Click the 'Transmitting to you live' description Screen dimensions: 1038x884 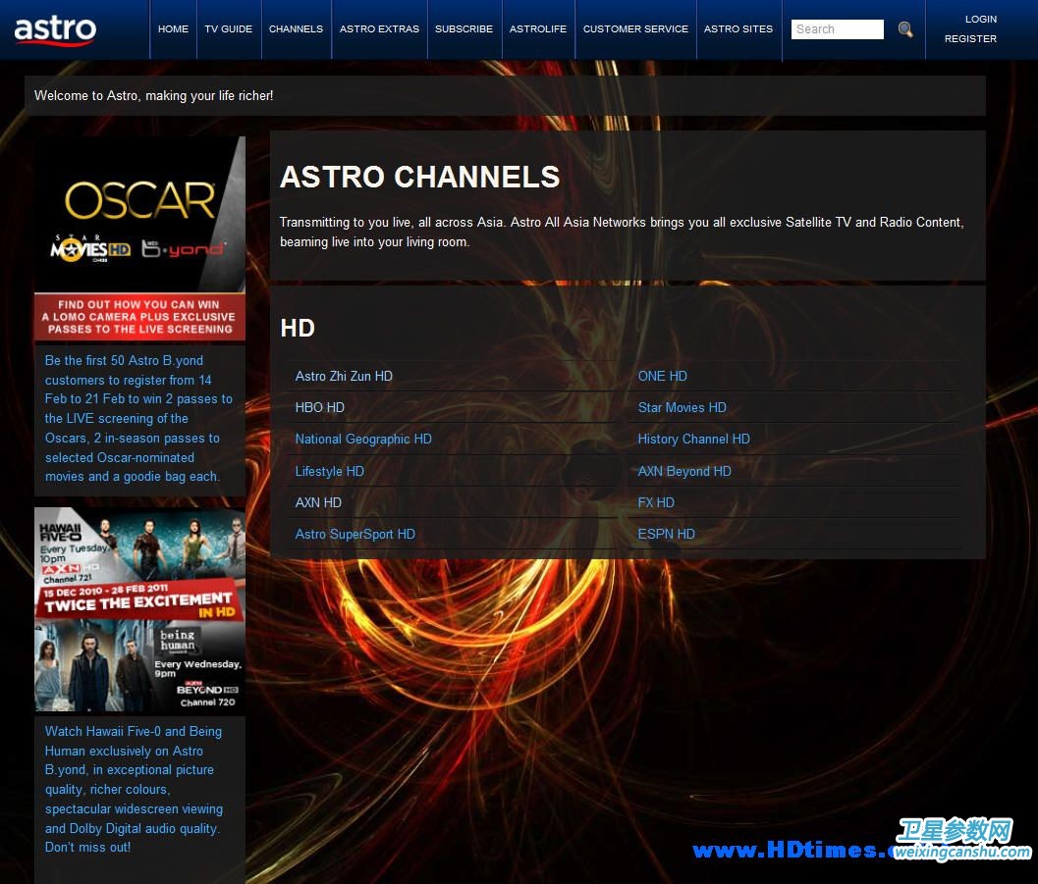coord(622,233)
